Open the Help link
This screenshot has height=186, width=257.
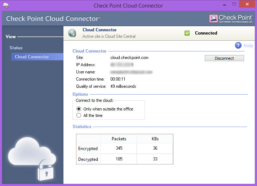pyautogui.click(x=248, y=46)
